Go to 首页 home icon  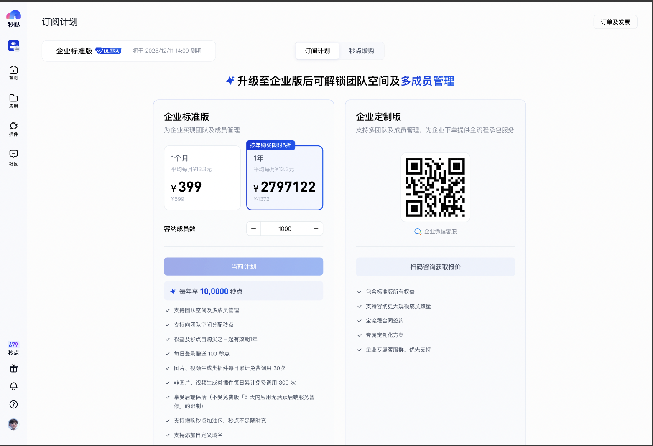(x=13, y=72)
